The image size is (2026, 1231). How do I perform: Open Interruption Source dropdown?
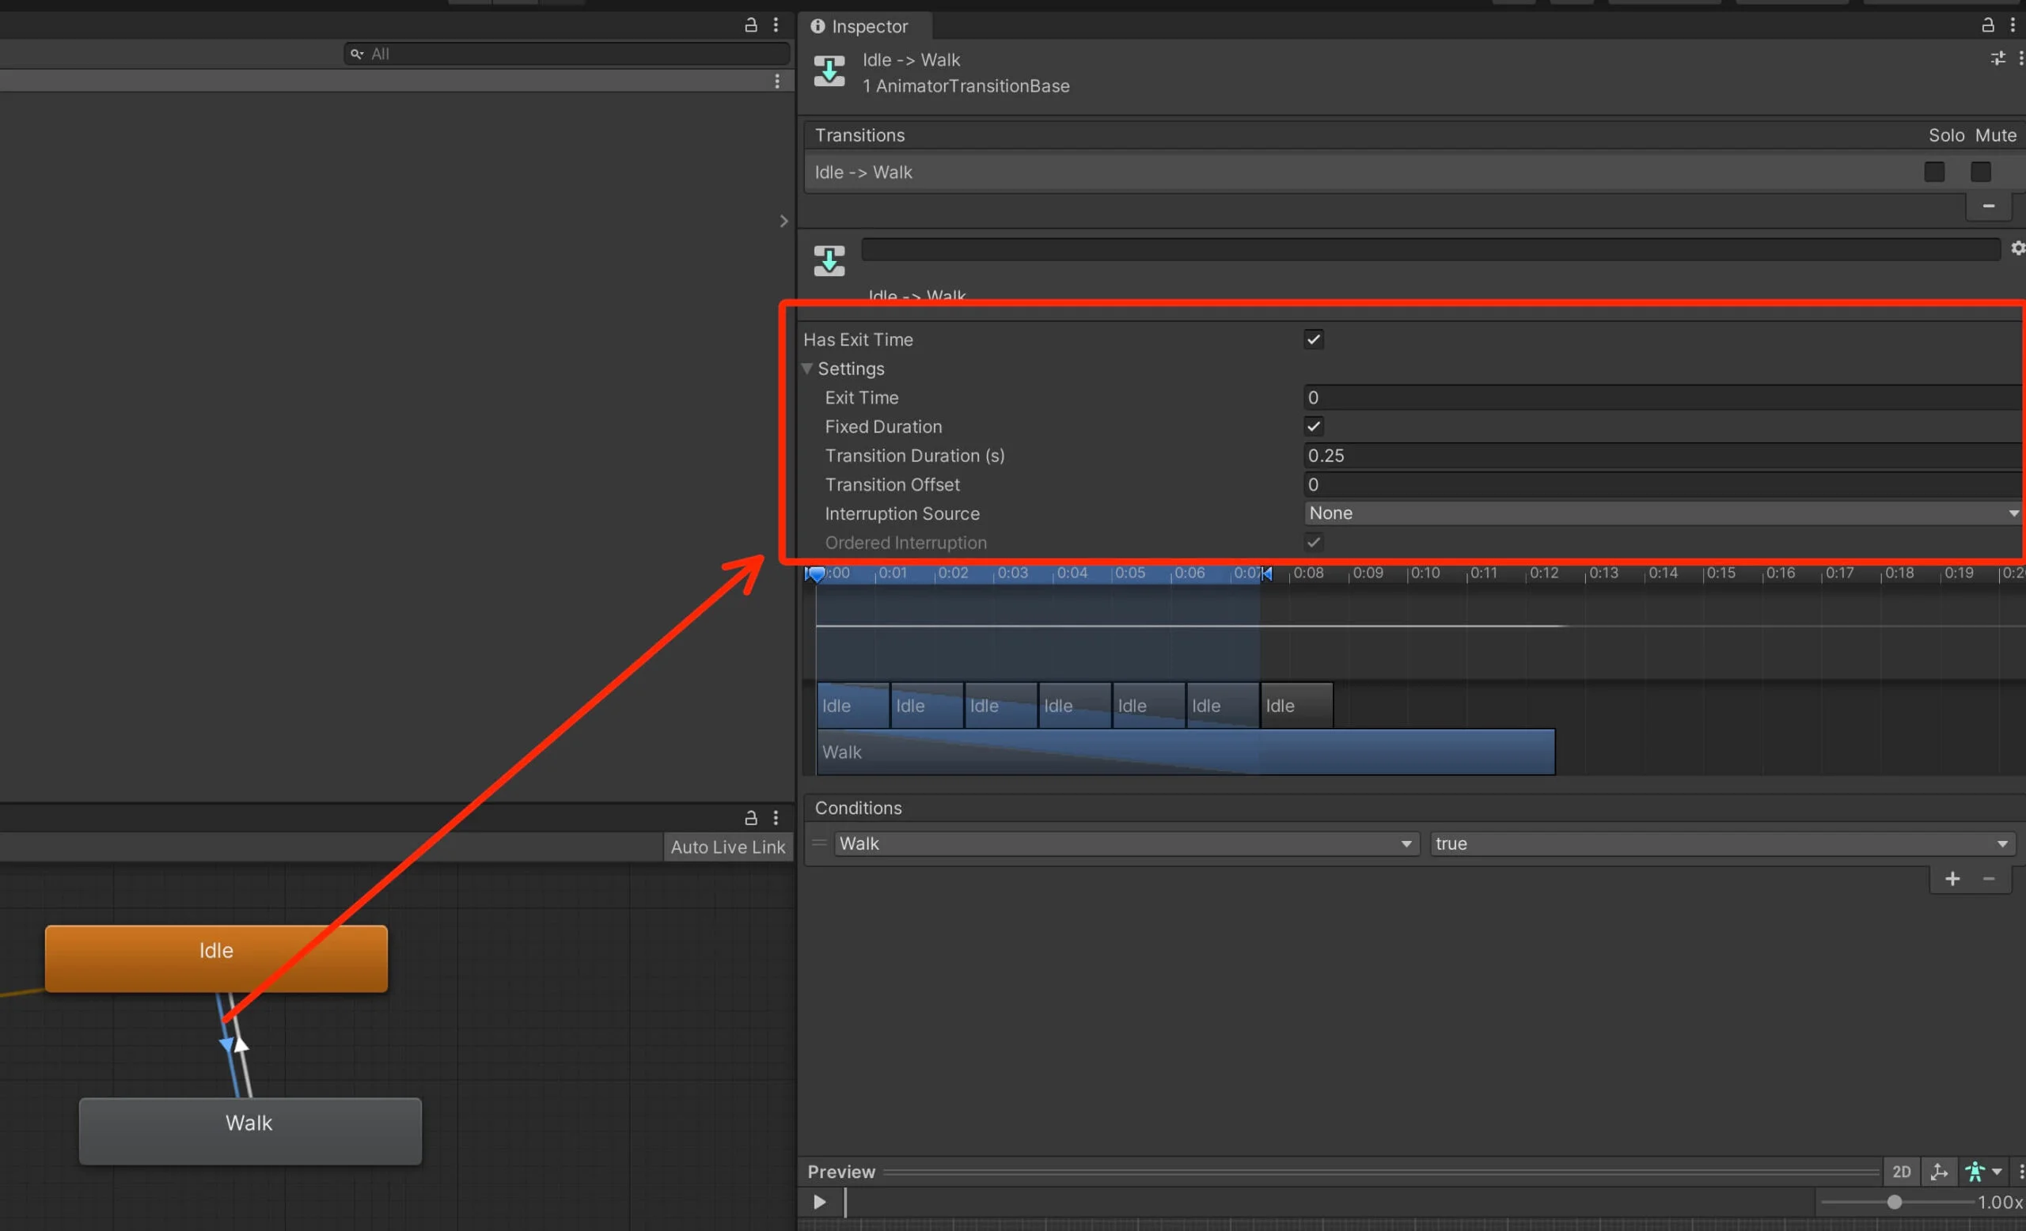(x=1662, y=513)
